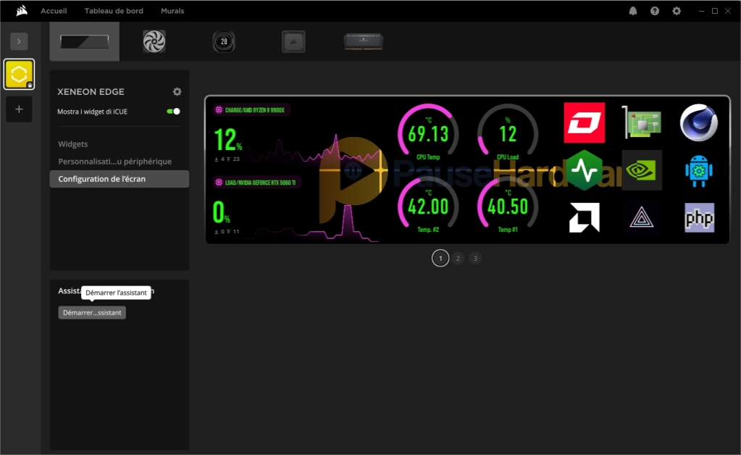This screenshot has height=455, width=741.
Task: Switch to screen page 2
Action: tap(458, 258)
